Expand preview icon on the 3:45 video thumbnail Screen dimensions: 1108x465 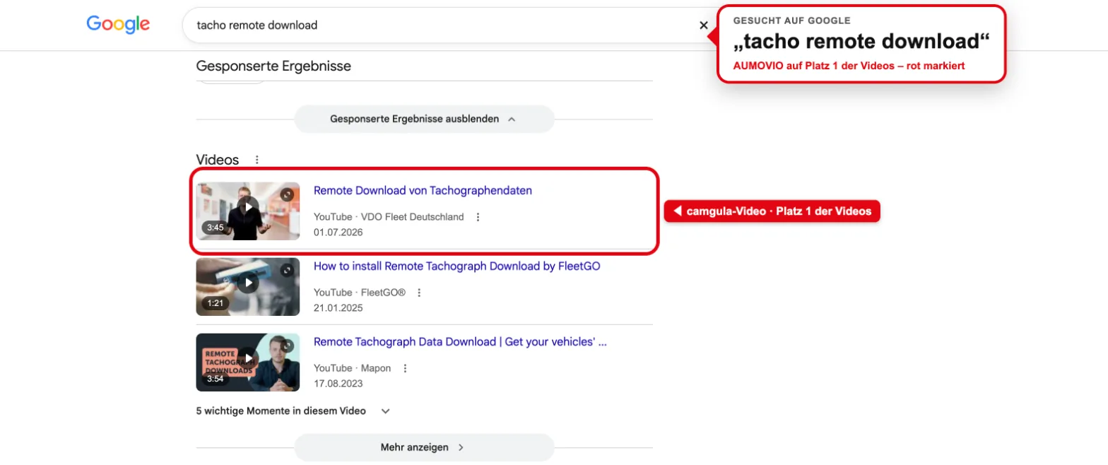(x=286, y=194)
